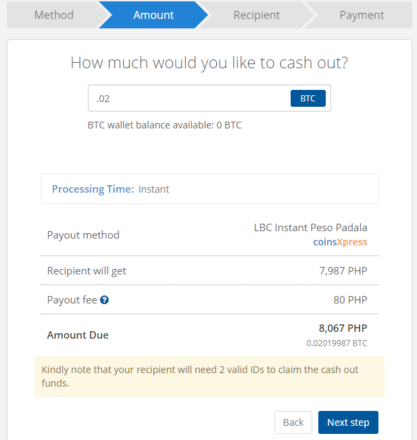417x440 pixels.
Task: Click the 7,987 PHP recipient amount
Action: click(x=343, y=271)
